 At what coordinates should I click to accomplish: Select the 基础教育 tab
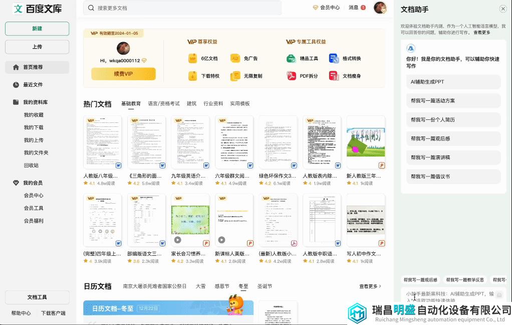point(131,104)
